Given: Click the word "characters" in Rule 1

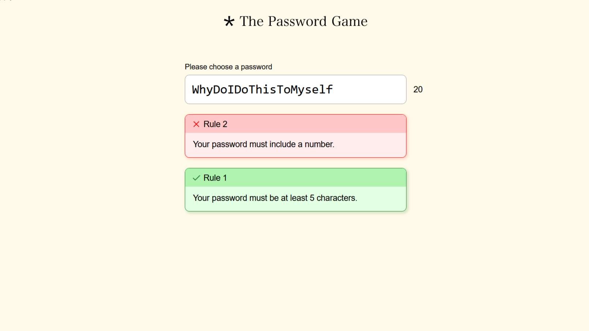Looking at the screenshot, I should pyautogui.click(x=336, y=198).
